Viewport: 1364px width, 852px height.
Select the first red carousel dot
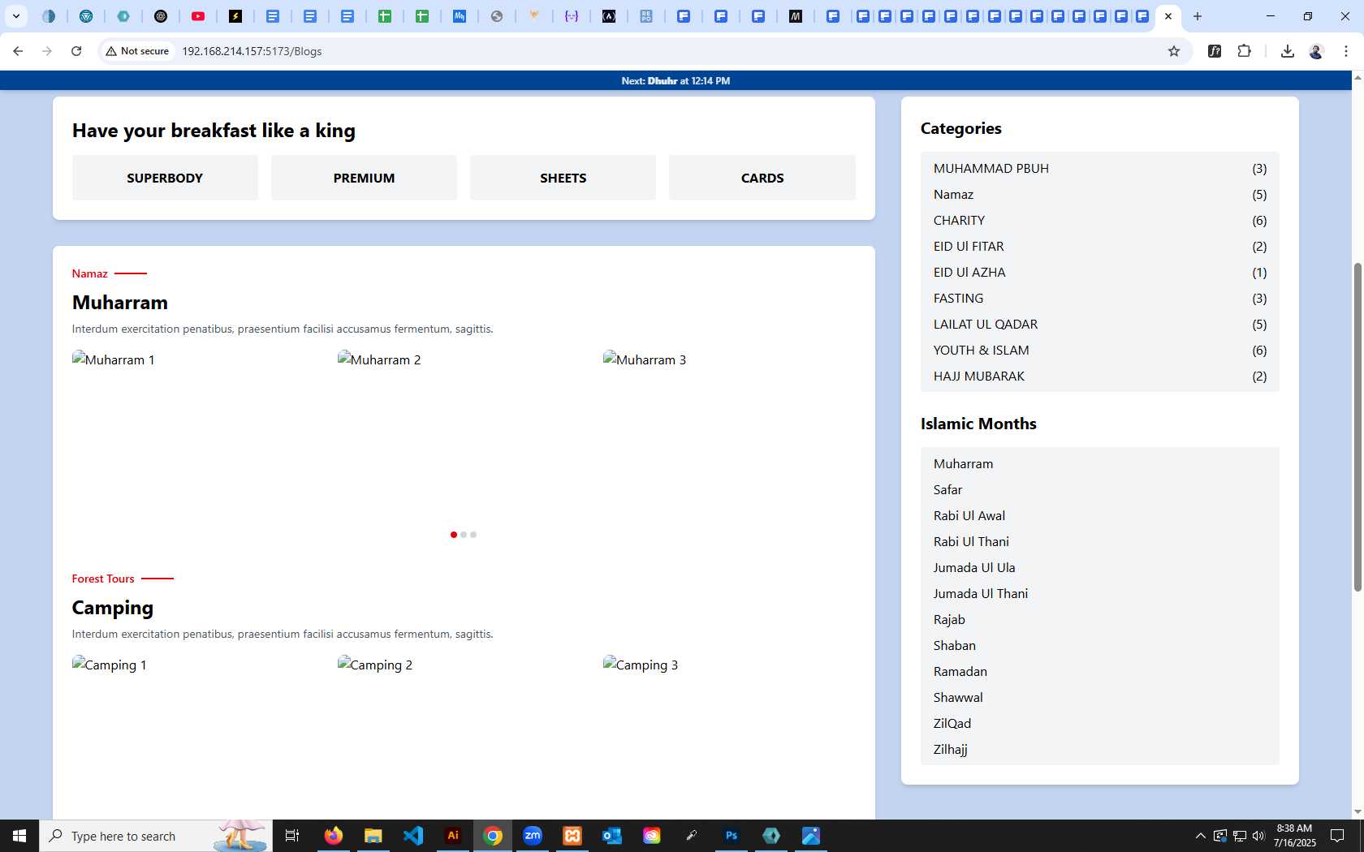(x=453, y=535)
